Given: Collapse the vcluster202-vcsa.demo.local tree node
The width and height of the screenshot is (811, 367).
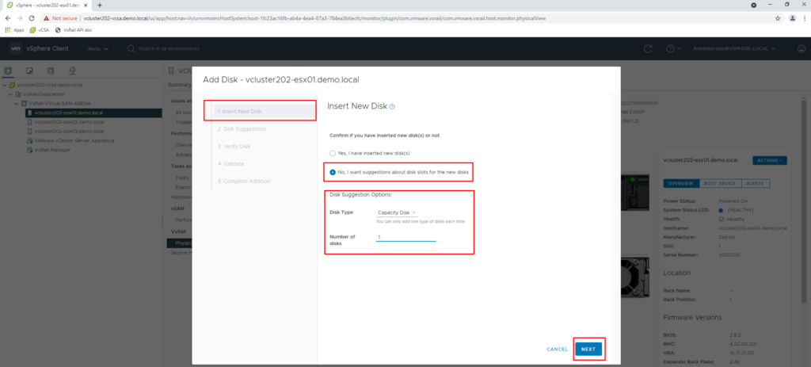Looking at the screenshot, I should 5,85.
